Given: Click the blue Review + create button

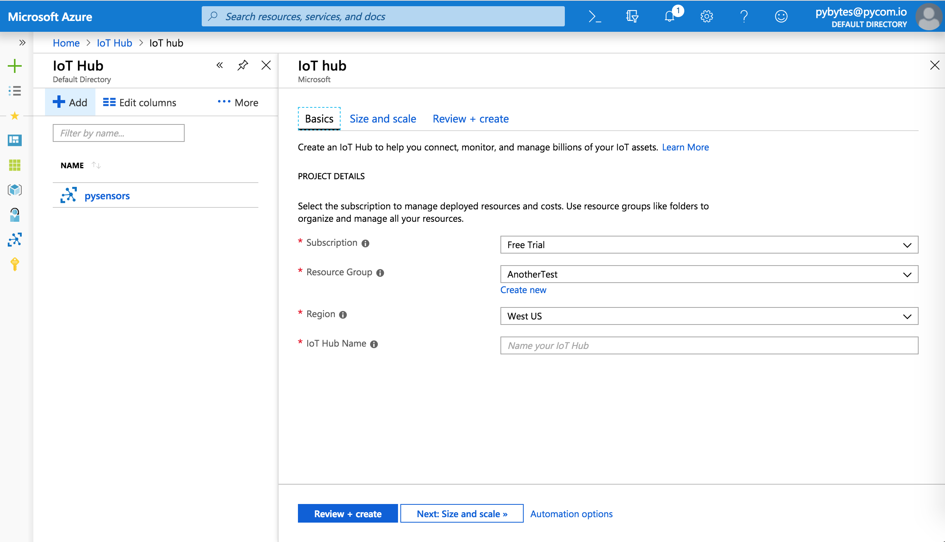Looking at the screenshot, I should (348, 514).
